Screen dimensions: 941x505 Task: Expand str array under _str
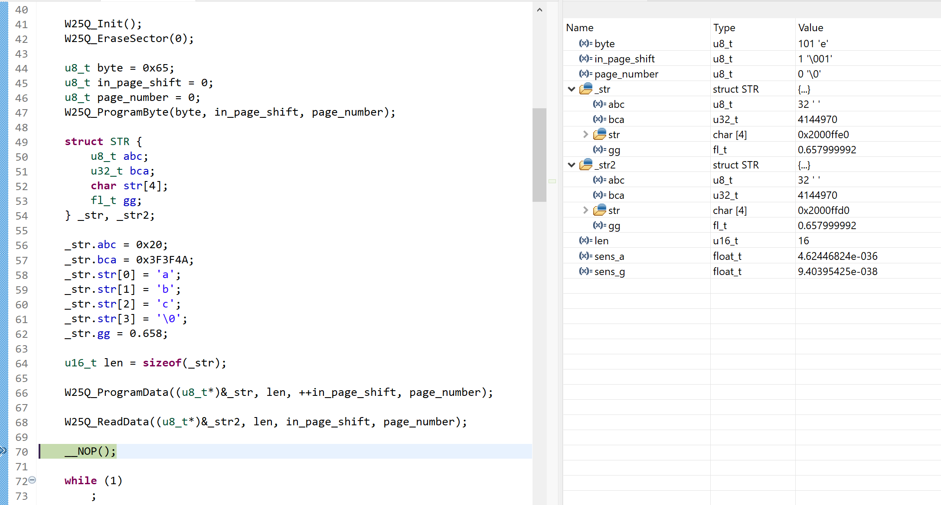coord(585,134)
